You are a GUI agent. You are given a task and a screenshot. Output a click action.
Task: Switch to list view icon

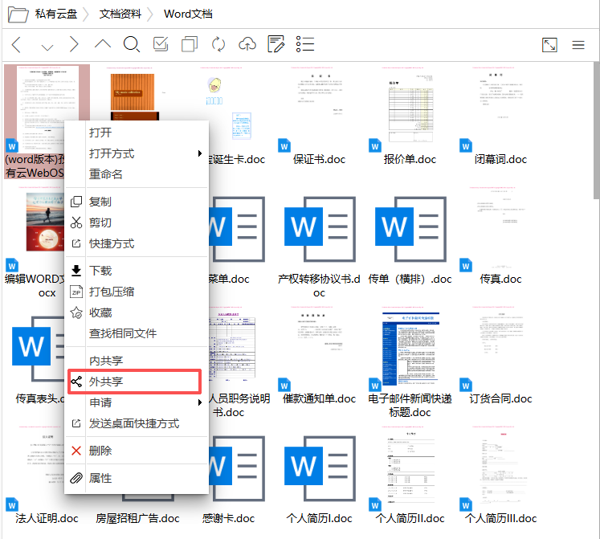(305, 44)
